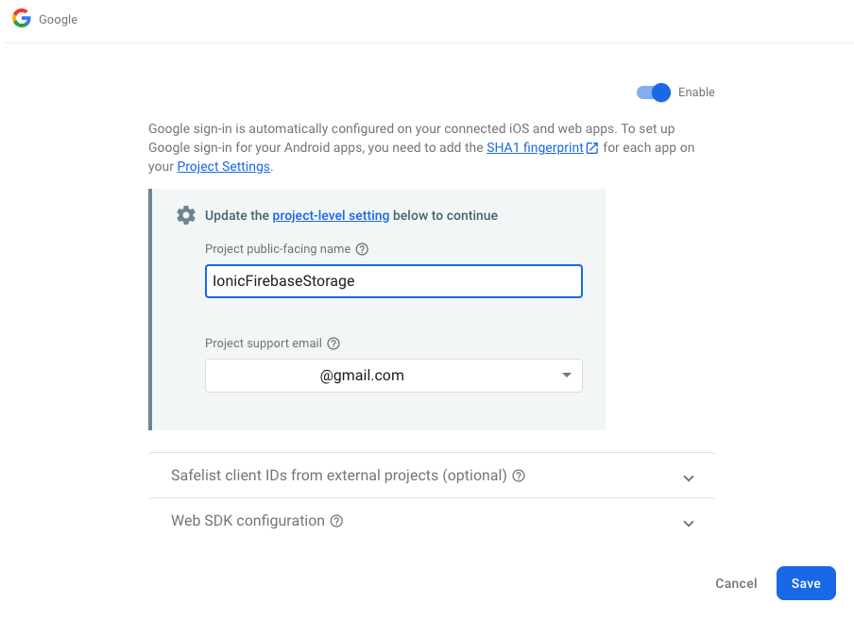Click the Web SDK configuration section title
854x620 pixels.
[248, 521]
